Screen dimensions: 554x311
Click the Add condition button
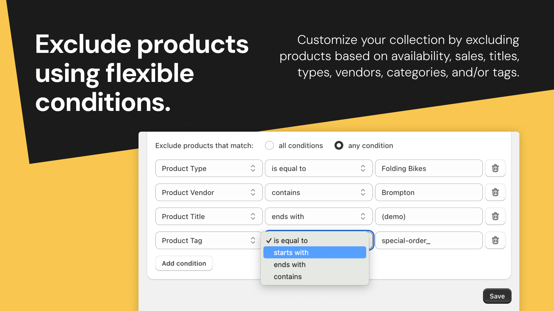pyautogui.click(x=184, y=263)
